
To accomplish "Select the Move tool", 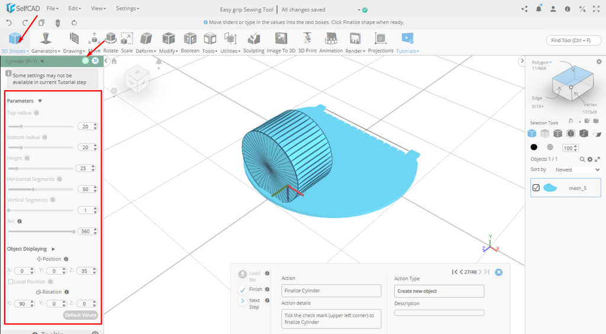I will click(94, 43).
